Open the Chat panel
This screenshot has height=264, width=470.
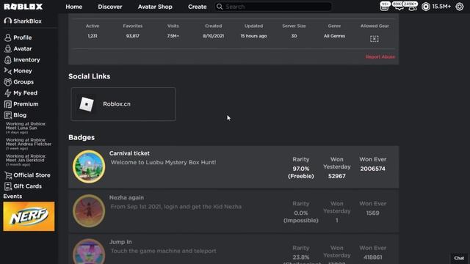459,258
